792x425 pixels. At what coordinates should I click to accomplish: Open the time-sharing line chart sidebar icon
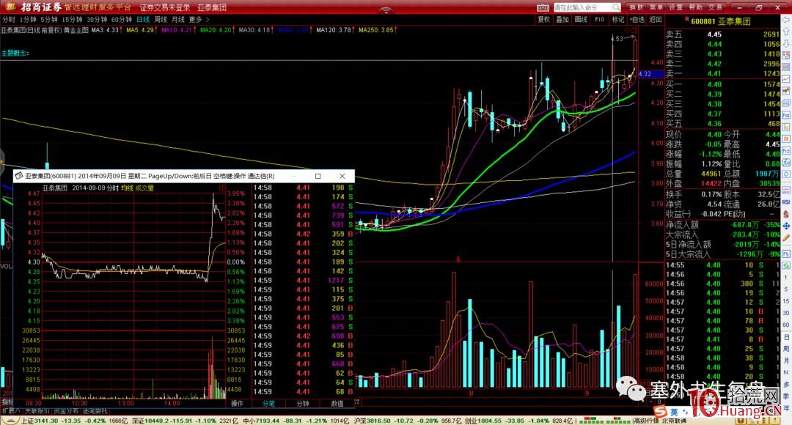tap(786, 79)
